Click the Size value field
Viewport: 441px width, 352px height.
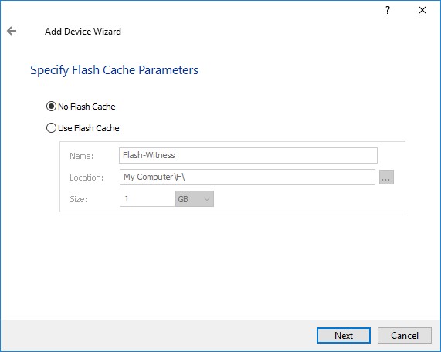[x=148, y=199]
